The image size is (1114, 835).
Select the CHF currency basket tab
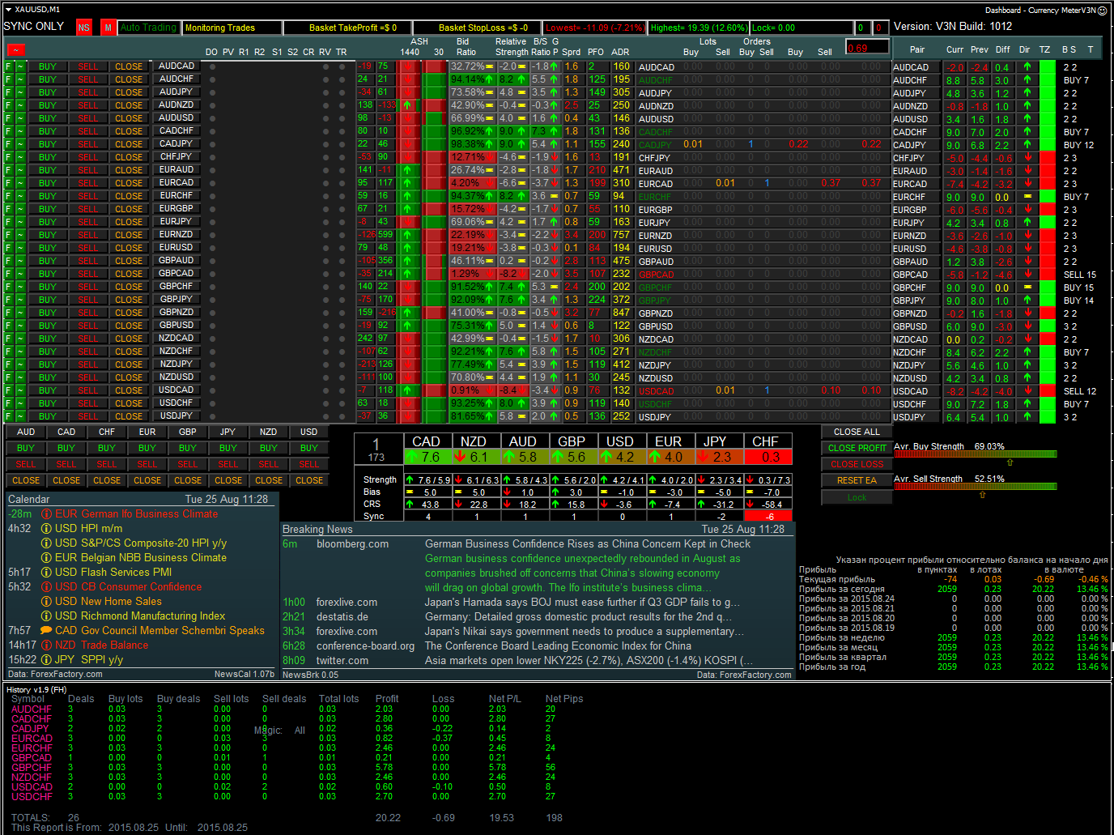(x=107, y=432)
